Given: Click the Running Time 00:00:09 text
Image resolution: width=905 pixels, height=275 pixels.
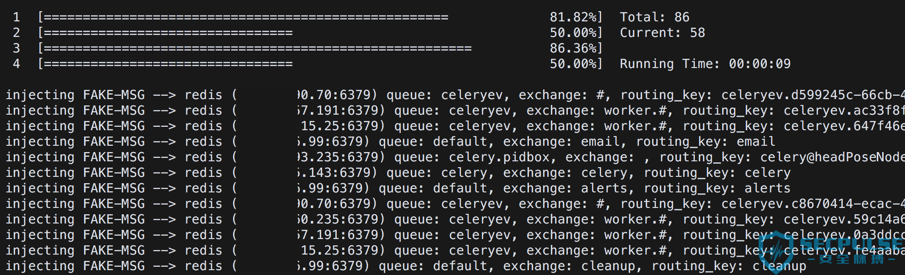Looking at the screenshot, I should [705, 64].
